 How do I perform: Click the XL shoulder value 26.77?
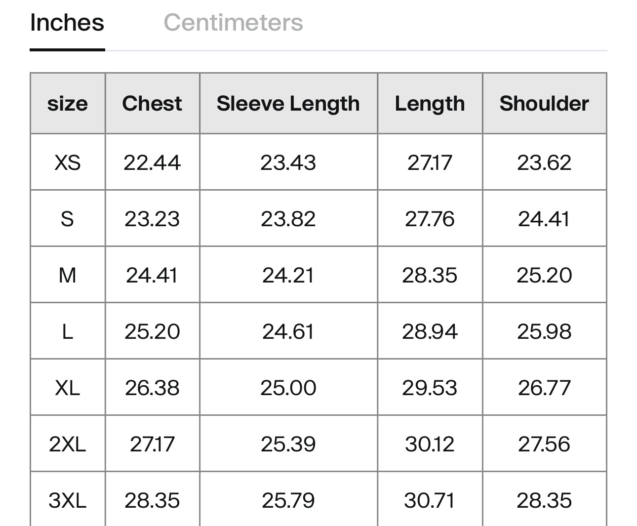[x=544, y=388]
